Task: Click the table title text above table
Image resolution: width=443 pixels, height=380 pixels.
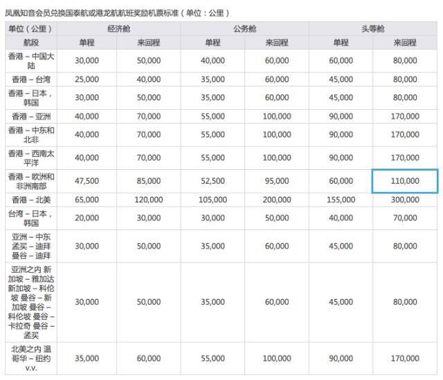Action: (117, 13)
